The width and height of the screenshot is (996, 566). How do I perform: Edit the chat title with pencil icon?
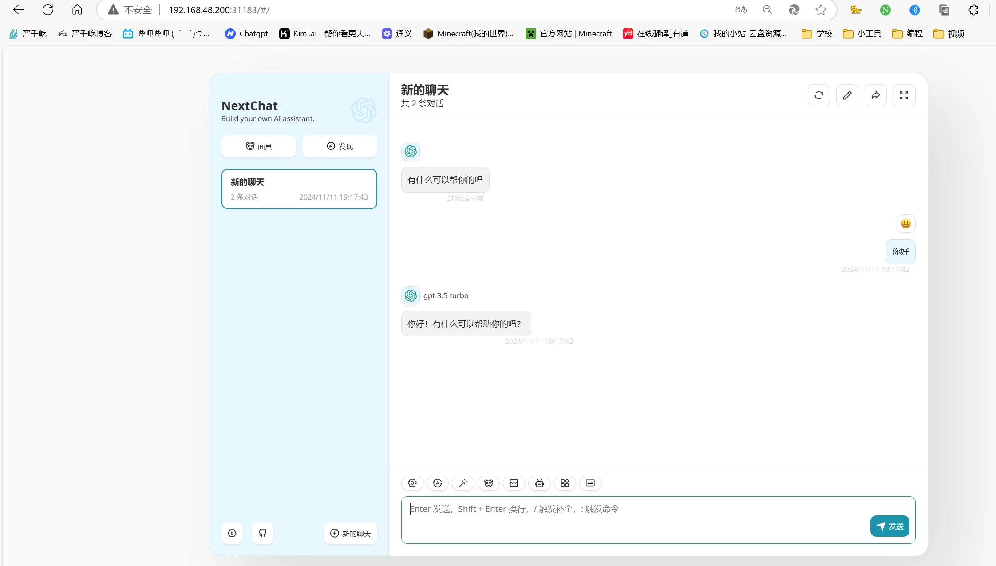click(847, 95)
